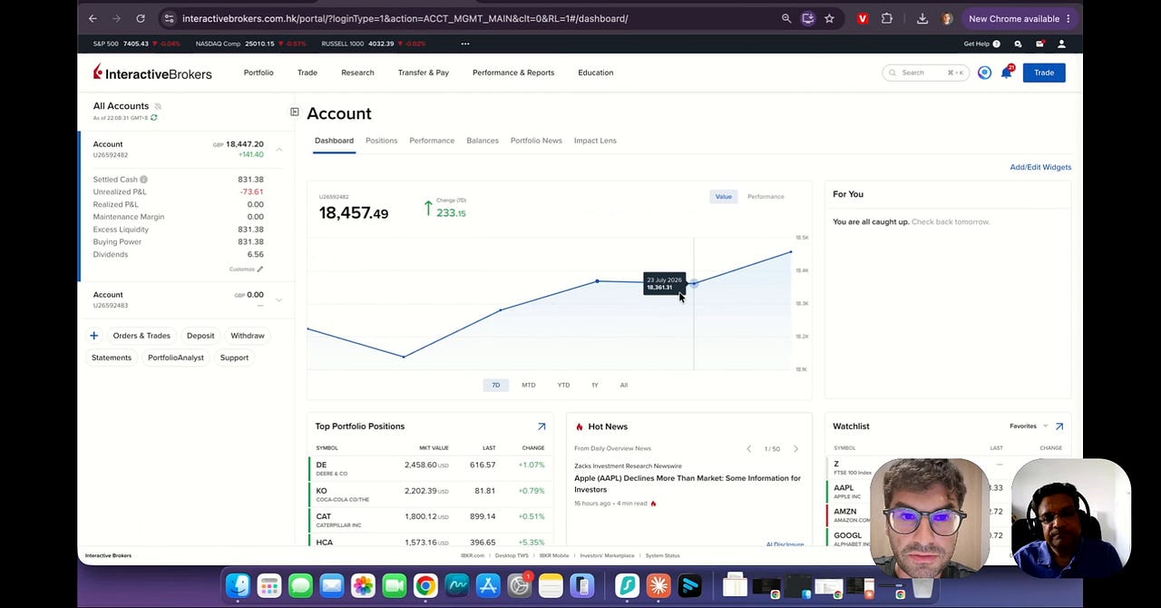1161x608 pixels.
Task: Open the mail messages icon in the top bar
Action: point(1039,44)
